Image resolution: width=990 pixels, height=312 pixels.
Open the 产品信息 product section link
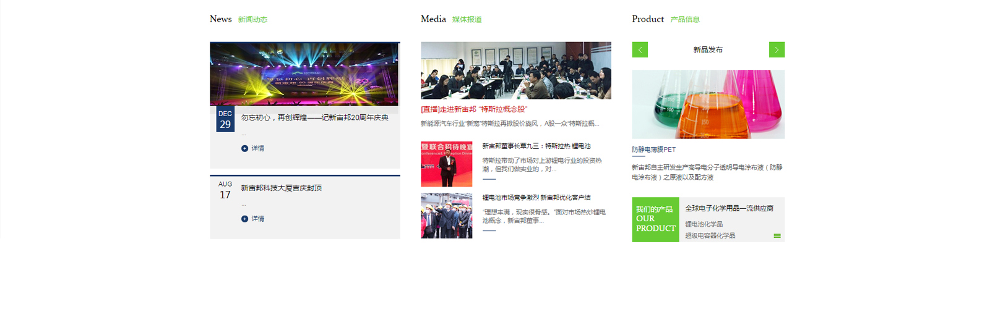[685, 20]
